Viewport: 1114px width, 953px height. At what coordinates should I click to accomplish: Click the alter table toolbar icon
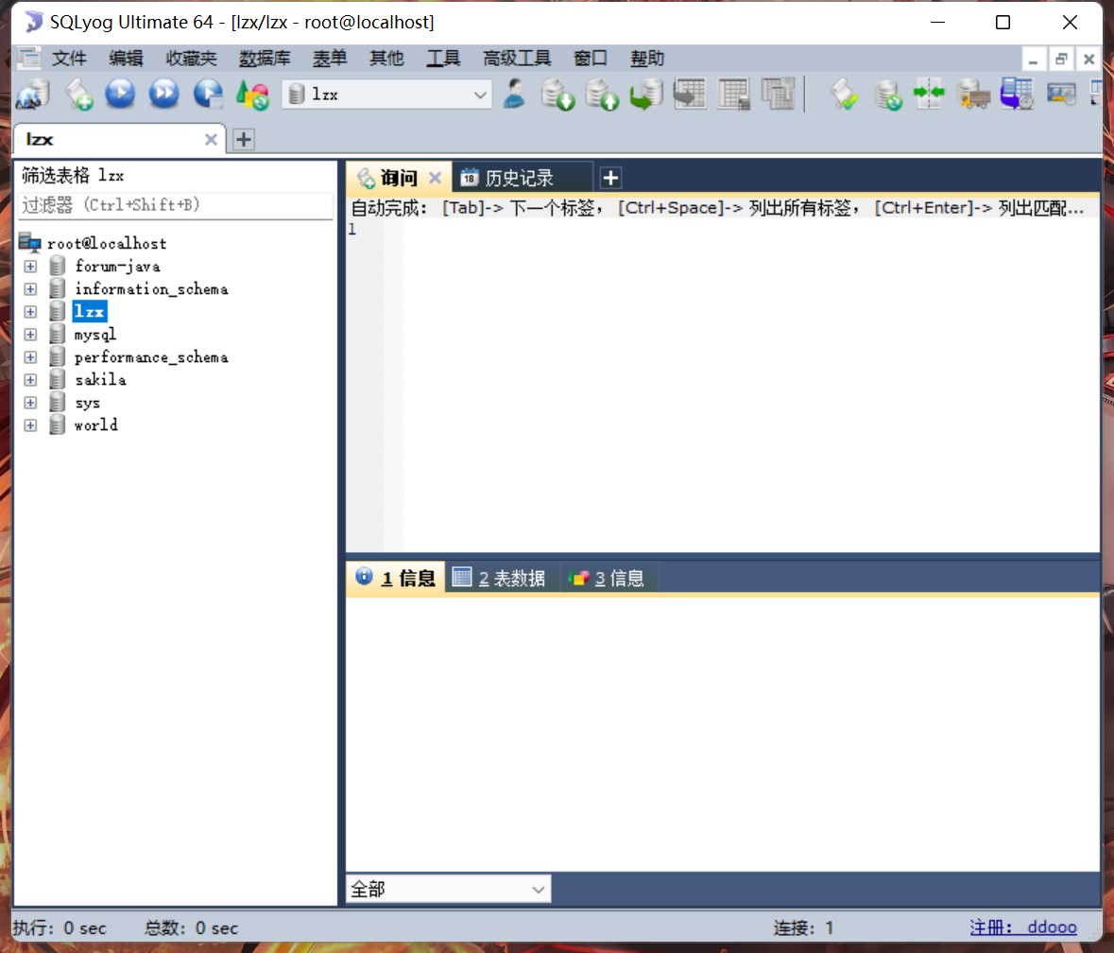pyautogui.click(x=734, y=94)
